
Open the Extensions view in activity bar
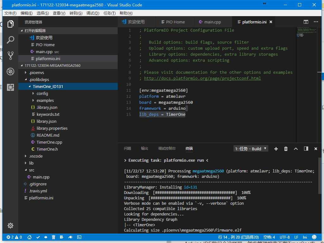[x=10, y=87]
